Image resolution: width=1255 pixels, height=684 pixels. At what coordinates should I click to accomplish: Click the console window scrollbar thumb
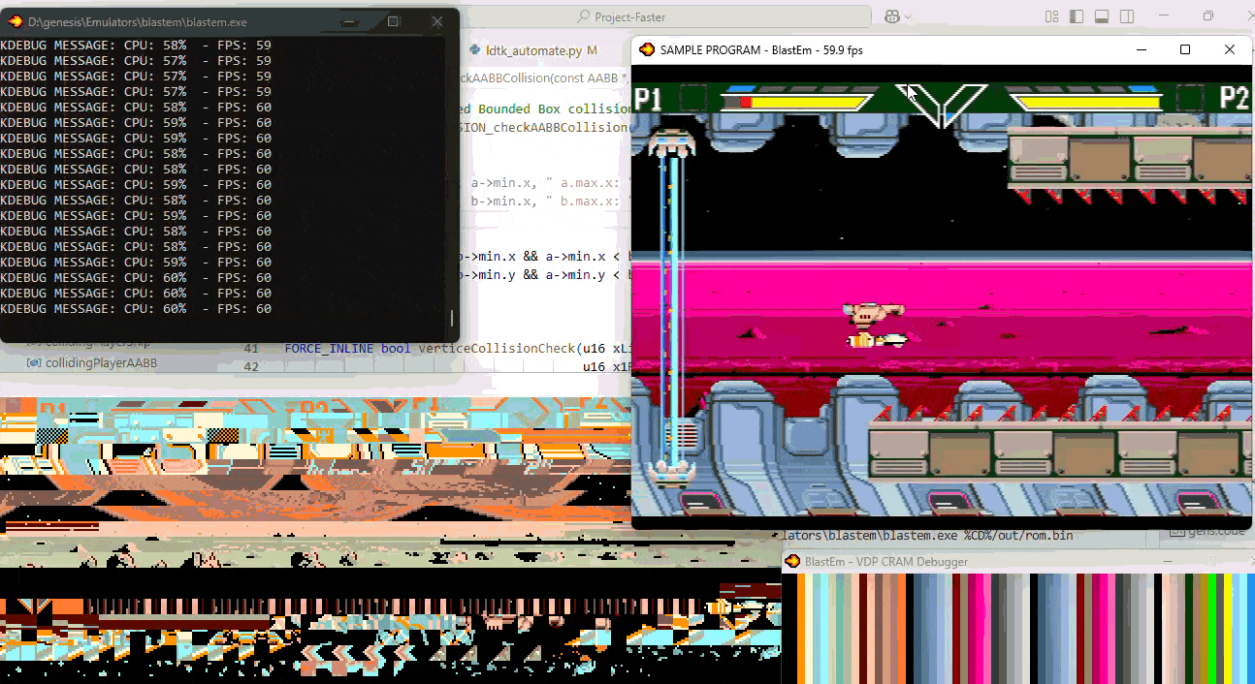click(452, 319)
